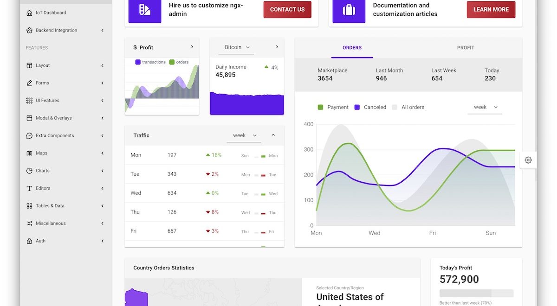Open the Traffic week period dropdown

[244, 135]
